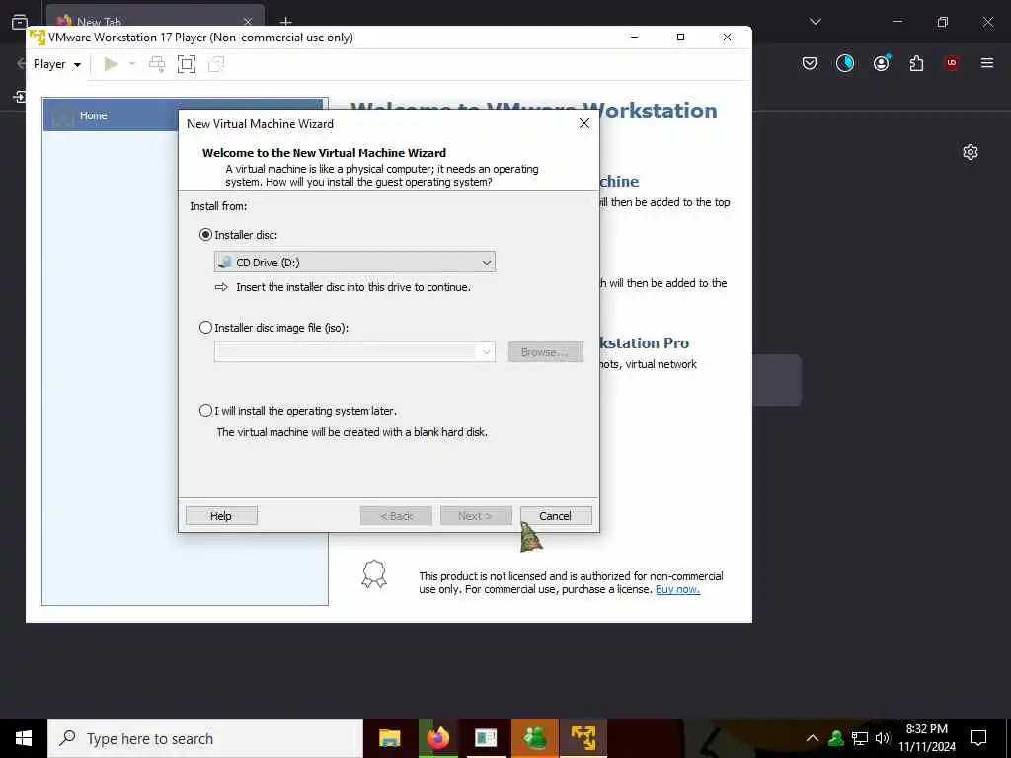Select I will install the operating system later

click(x=205, y=410)
